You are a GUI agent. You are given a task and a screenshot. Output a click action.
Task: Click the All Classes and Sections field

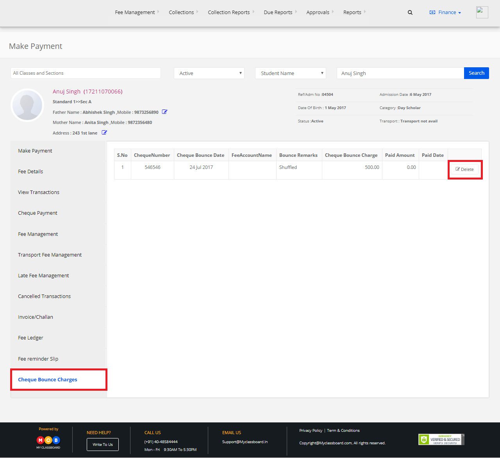(x=86, y=73)
